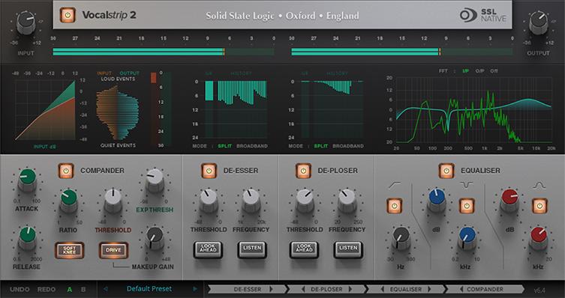
Task: Click the De-Ploser Frequency knob
Action: point(347,200)
